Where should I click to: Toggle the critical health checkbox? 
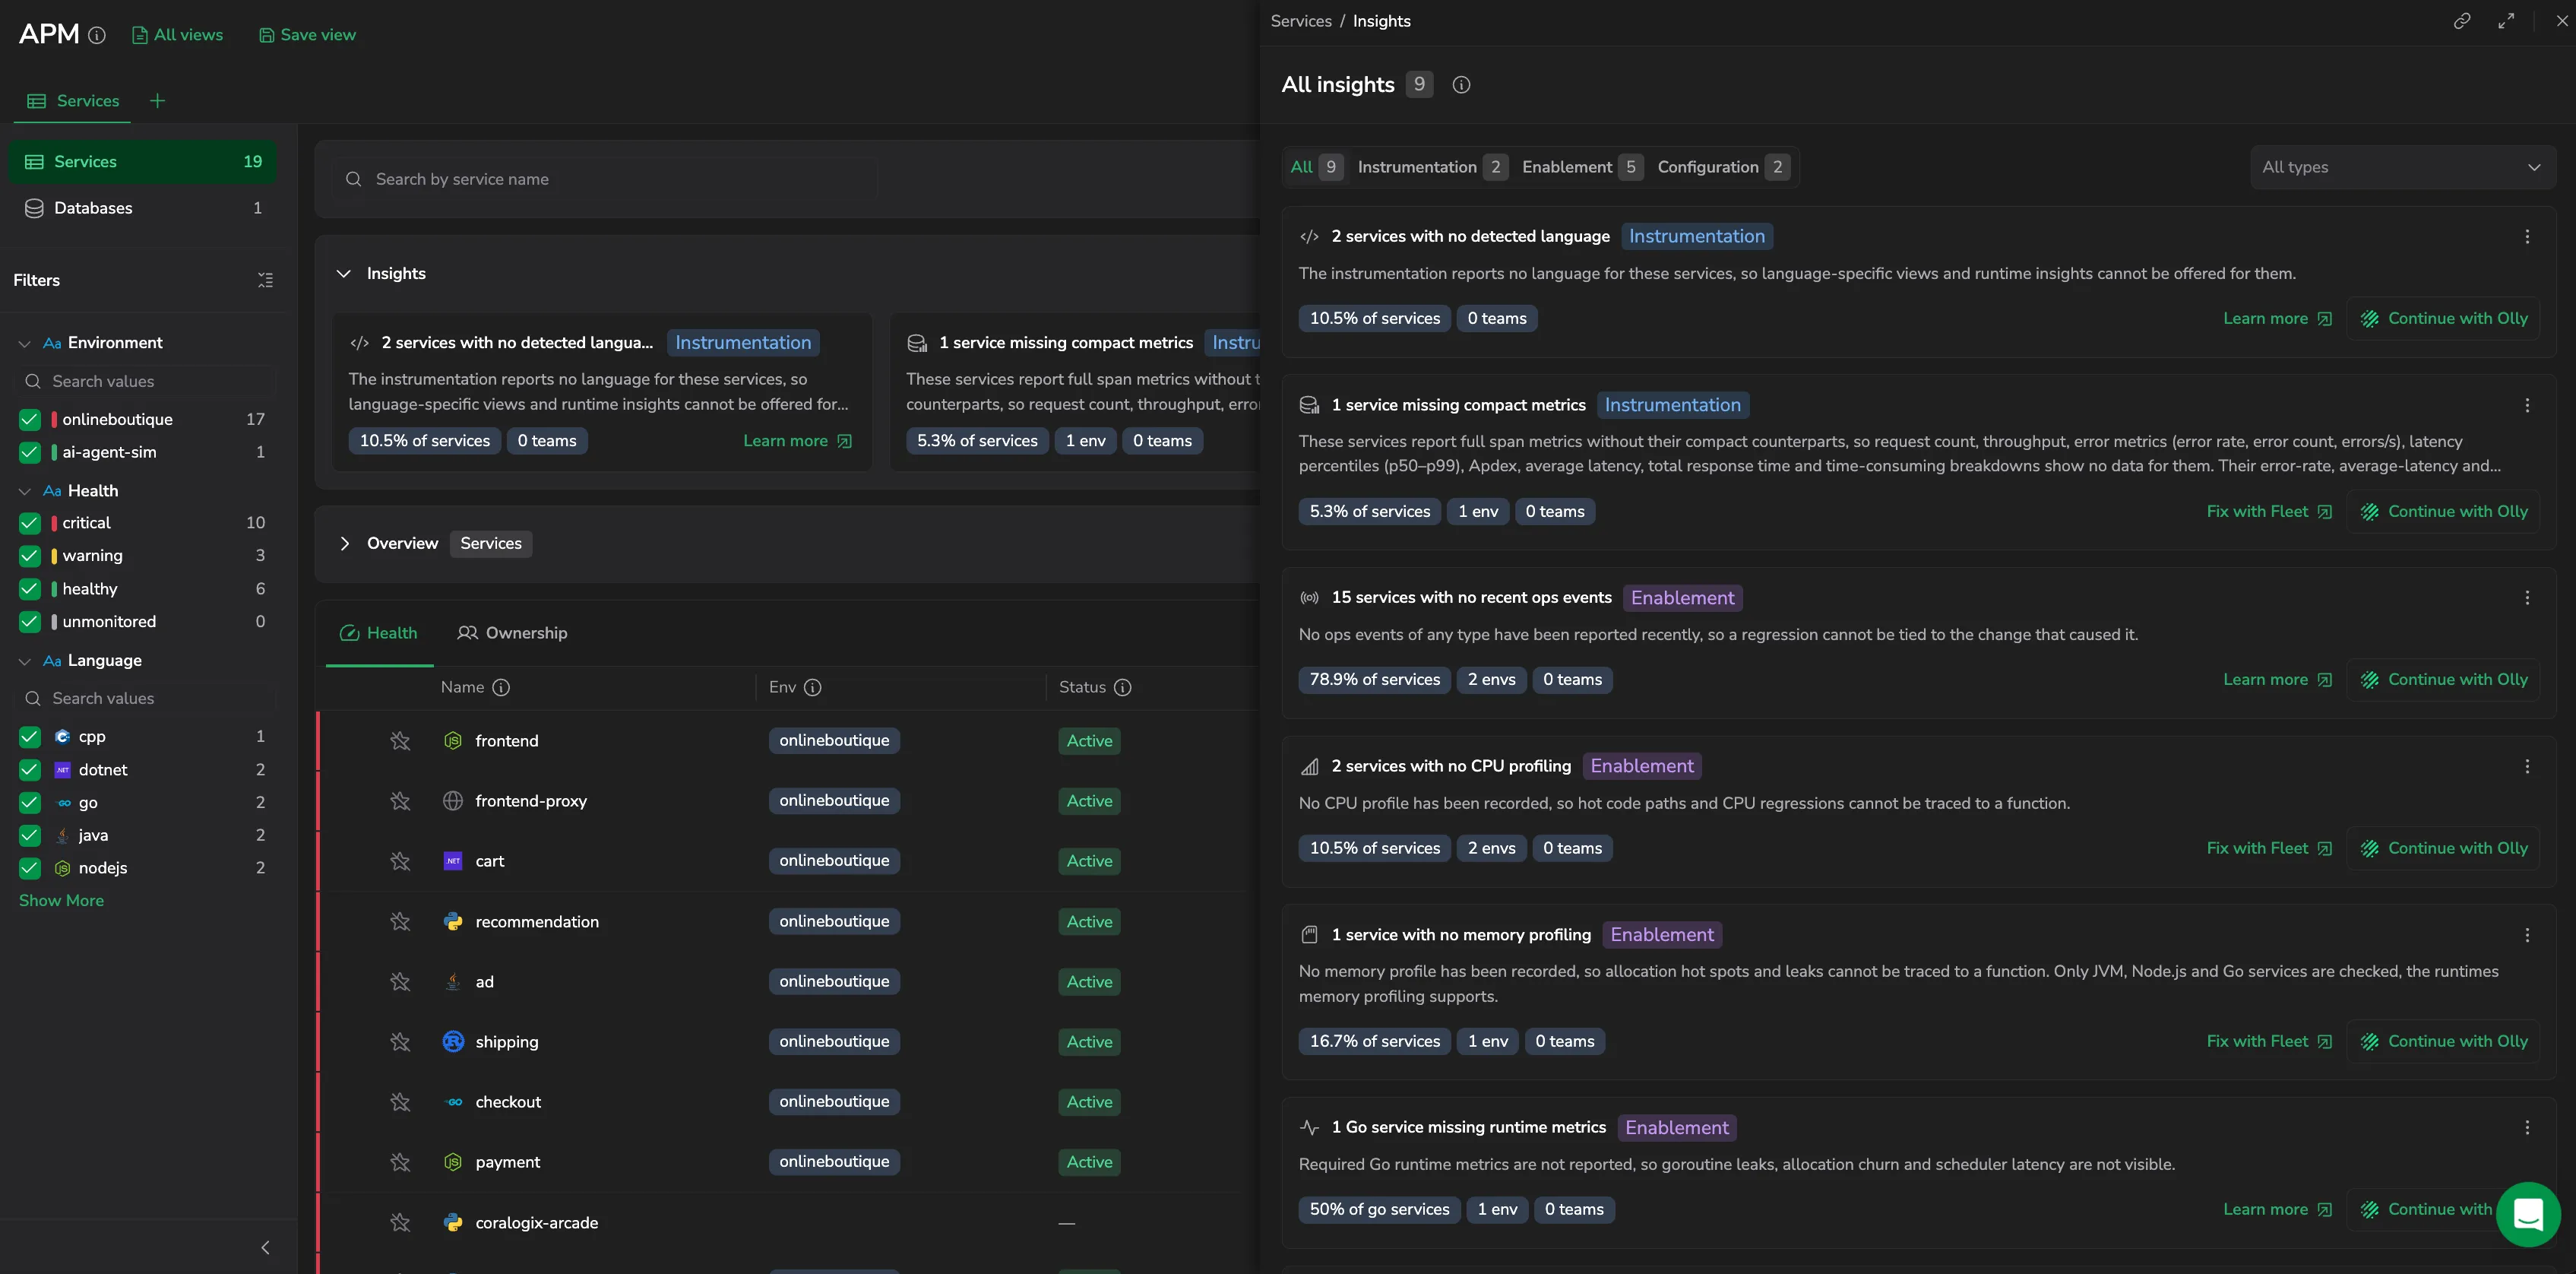pos(30,523)
